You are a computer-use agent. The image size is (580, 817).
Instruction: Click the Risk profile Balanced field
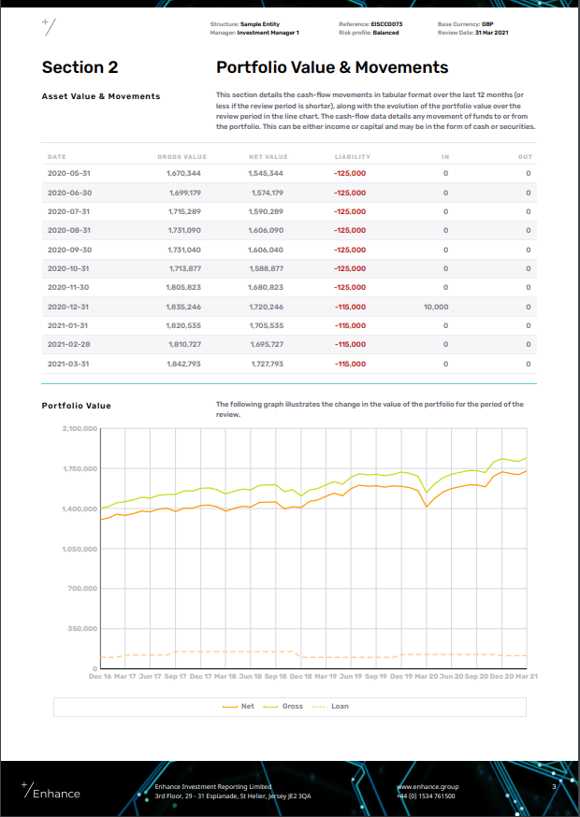[369, 33]
